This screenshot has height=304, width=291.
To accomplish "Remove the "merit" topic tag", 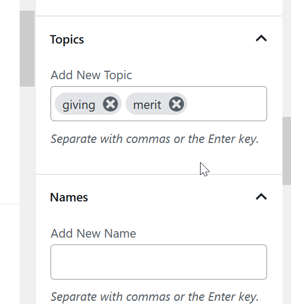I will point(176,104).
